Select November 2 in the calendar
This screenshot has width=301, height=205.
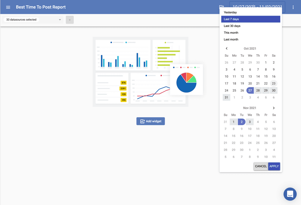click(x=241, y=122)
